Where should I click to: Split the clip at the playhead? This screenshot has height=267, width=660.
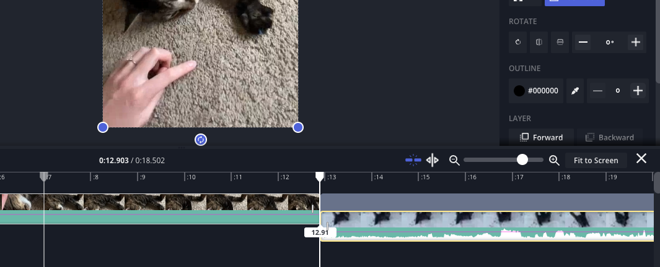click(x=433, y=160)
